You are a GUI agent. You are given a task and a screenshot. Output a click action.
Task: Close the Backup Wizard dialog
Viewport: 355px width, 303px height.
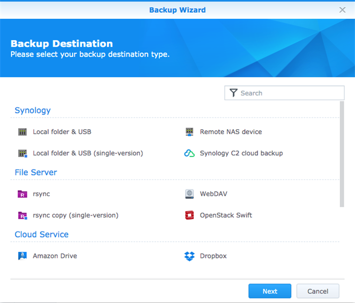tap(342, 10)
